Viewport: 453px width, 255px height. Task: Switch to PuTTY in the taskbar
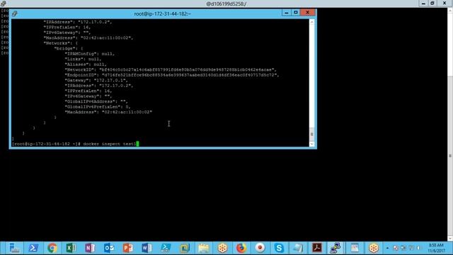click(x=336, y=248)
